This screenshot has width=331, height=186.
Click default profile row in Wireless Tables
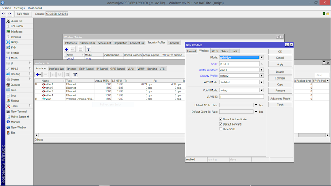tap(124, 58)
